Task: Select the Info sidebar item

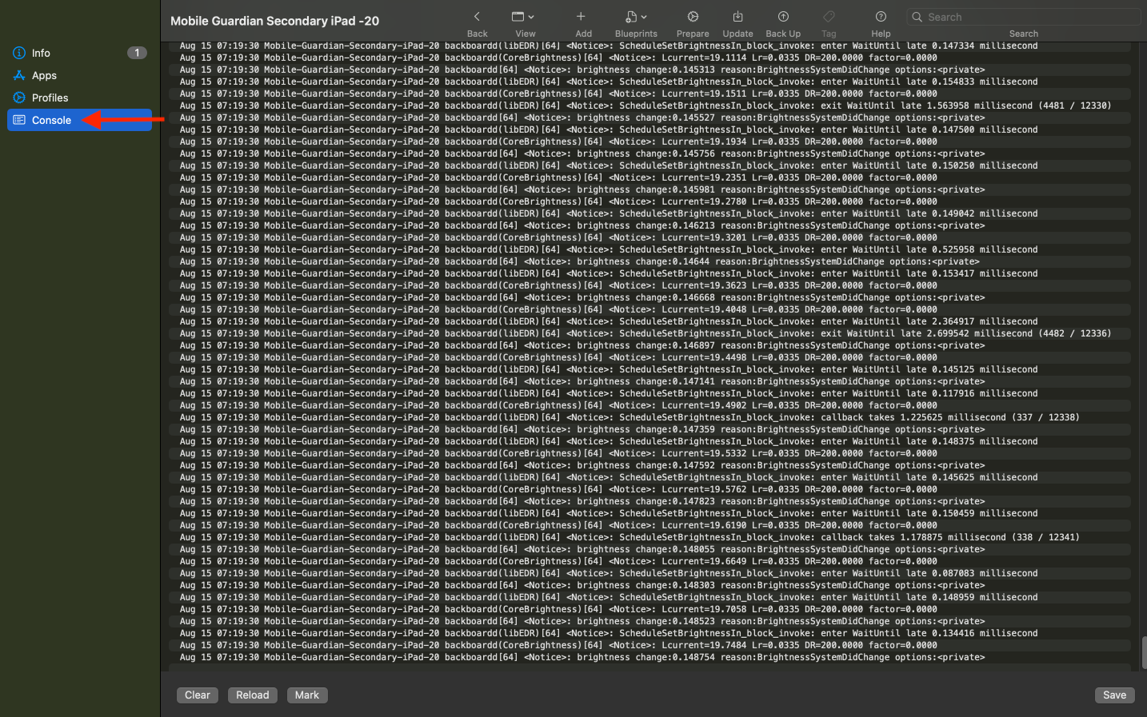Action: click(x=79, y=53)
